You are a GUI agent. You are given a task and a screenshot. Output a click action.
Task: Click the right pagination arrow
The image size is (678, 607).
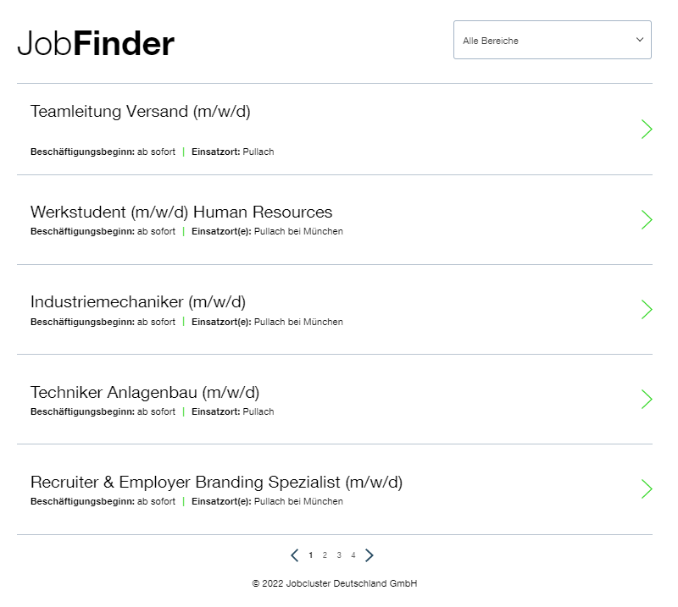pos(370,555)
